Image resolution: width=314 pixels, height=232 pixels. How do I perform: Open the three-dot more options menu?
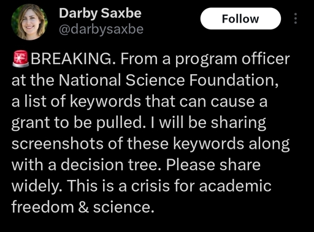pos(295,18)
